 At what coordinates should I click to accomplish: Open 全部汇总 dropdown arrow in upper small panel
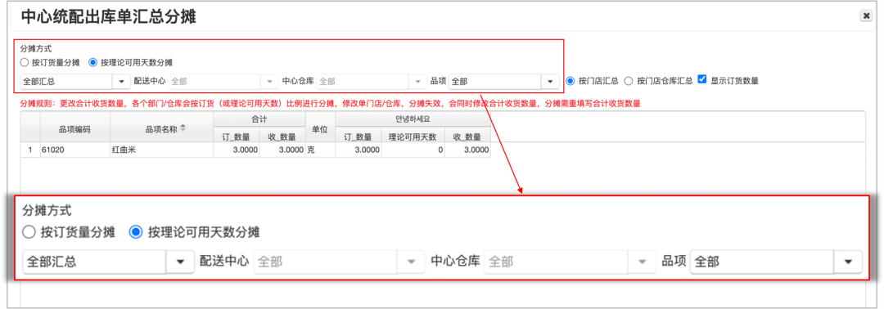121,82
